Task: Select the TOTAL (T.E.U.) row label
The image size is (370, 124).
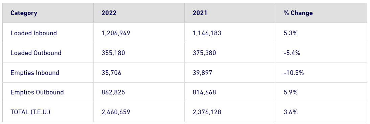Action: pyautogui.click(x=30, y=112)
